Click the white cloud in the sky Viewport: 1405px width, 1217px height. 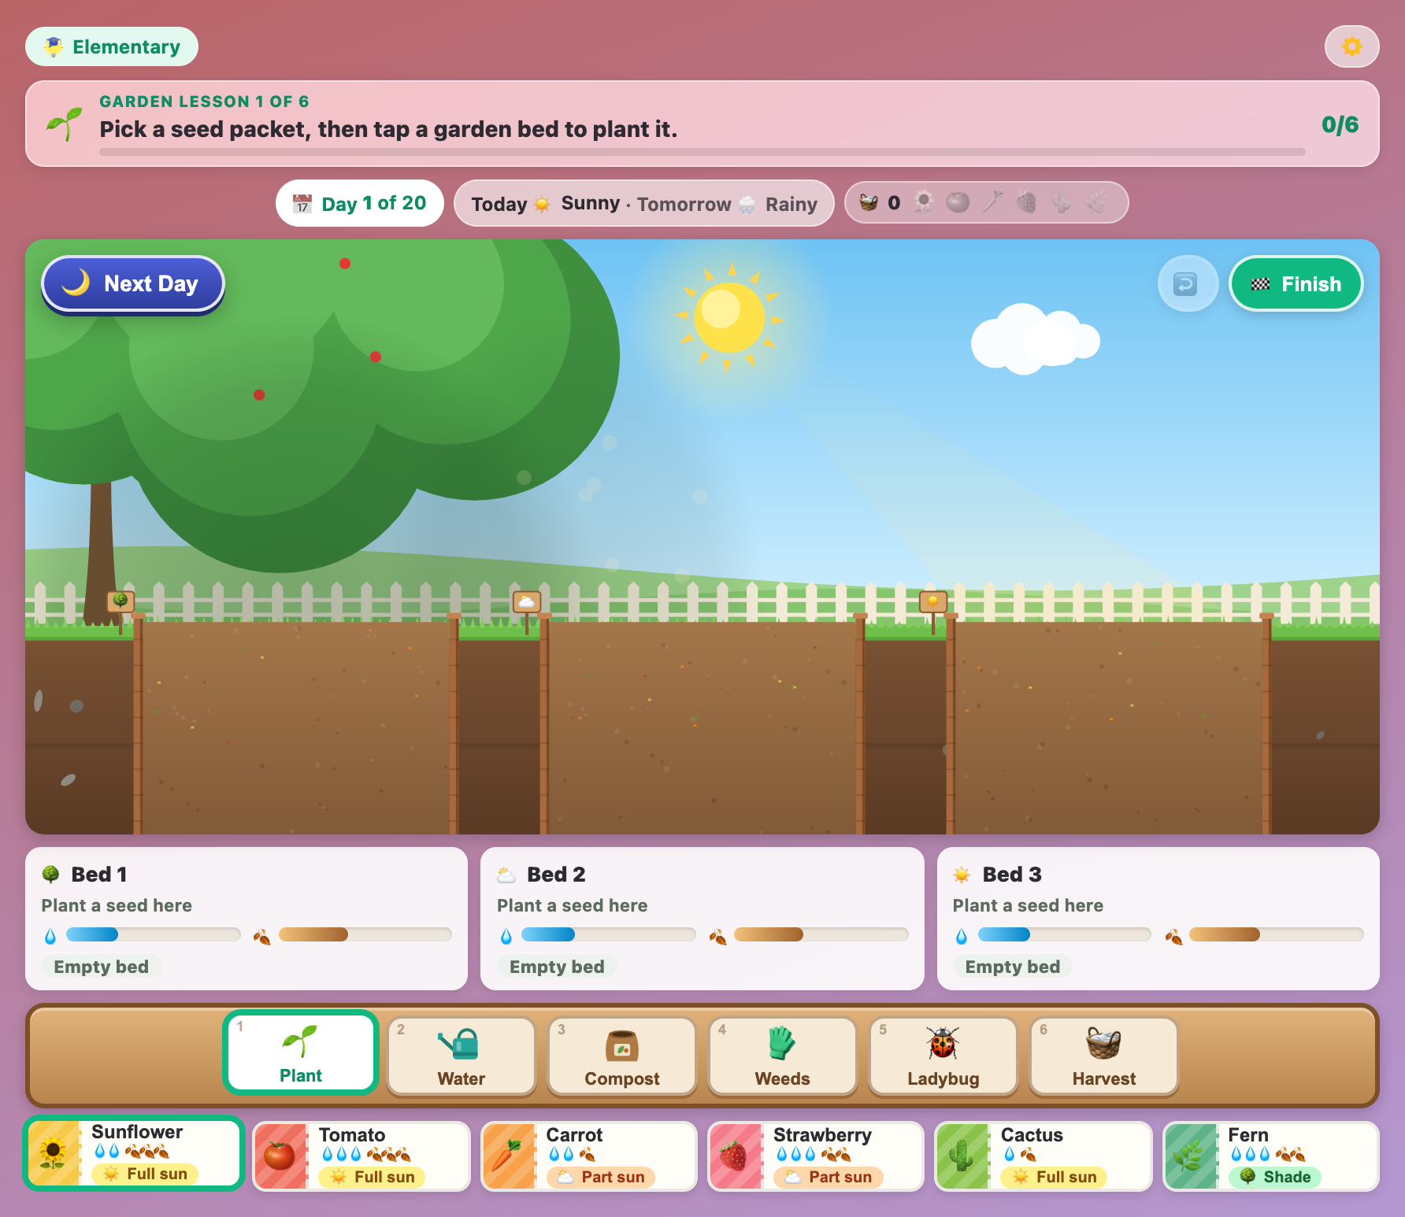pos(1036,339)
